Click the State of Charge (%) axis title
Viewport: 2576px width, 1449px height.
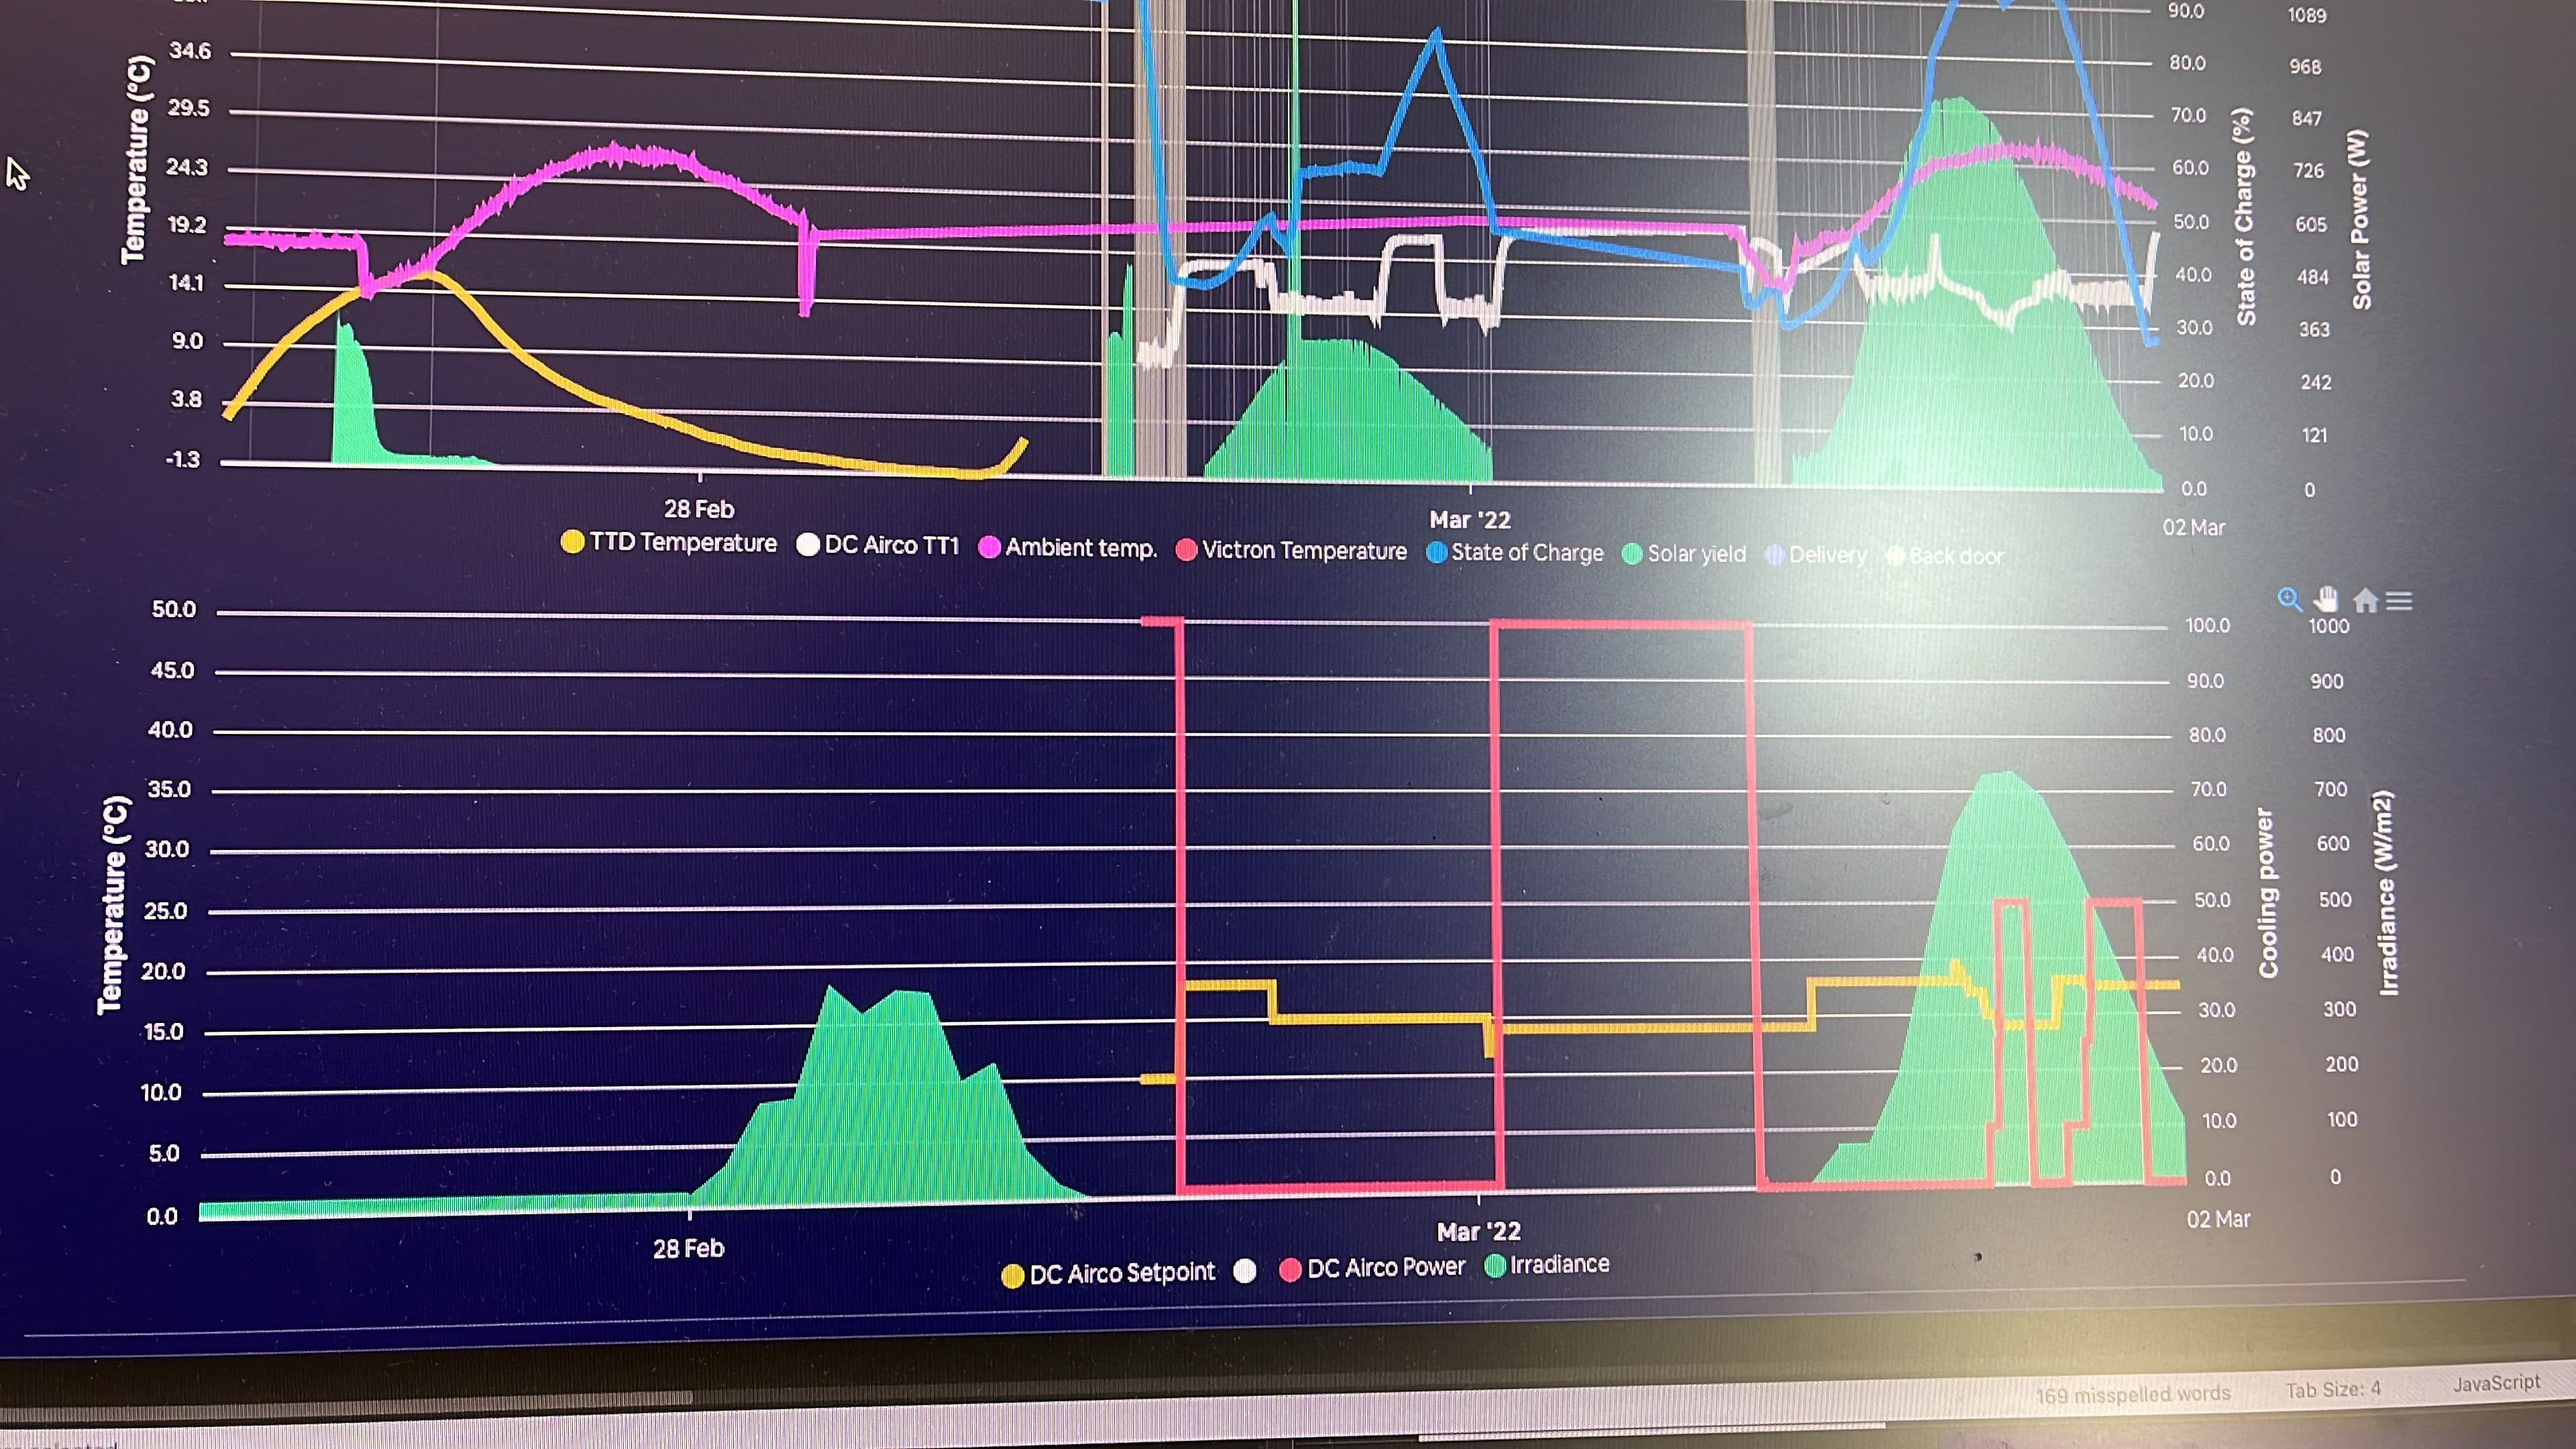click(x=2245, y=217)
